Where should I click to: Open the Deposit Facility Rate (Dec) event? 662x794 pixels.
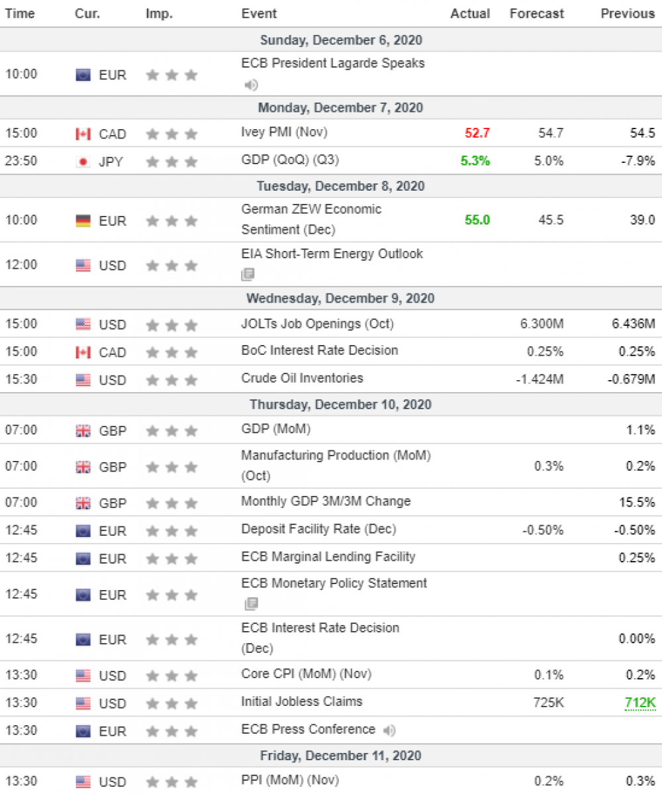319,529
